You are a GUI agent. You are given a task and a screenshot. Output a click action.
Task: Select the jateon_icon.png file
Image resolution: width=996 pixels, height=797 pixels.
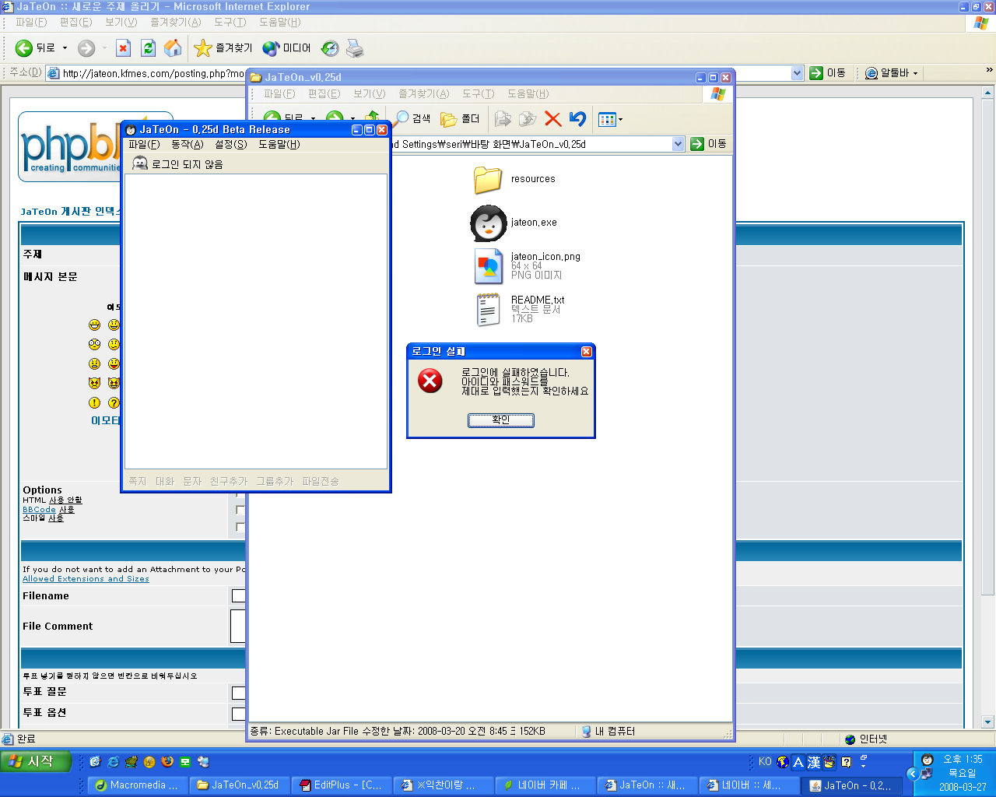tap(488, 266)
